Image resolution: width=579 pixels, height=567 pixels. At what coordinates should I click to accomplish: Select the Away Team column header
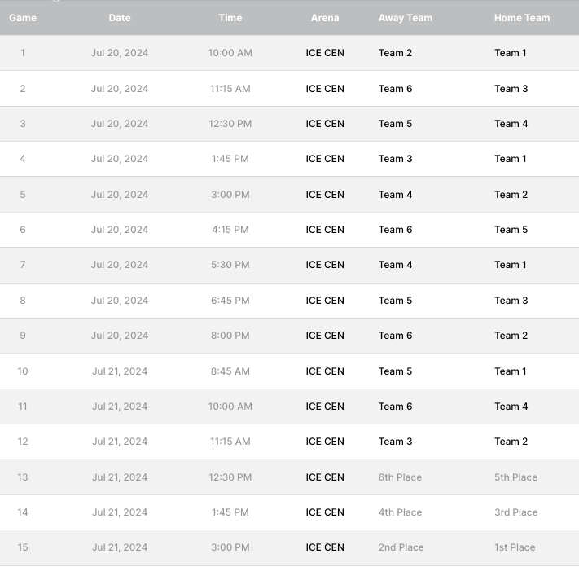(x=405, y=18)
